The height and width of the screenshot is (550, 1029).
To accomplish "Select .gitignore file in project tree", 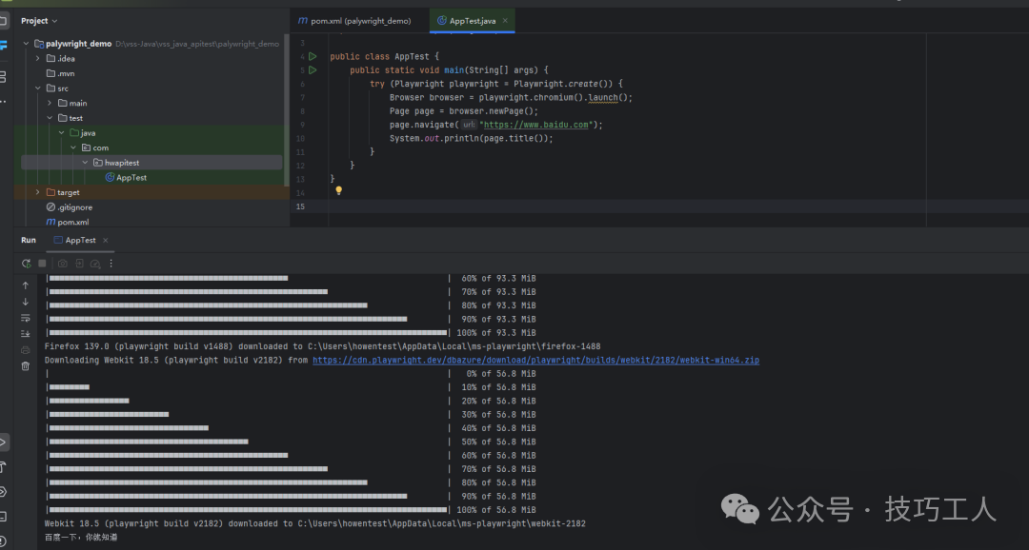I will pos(74,207).
